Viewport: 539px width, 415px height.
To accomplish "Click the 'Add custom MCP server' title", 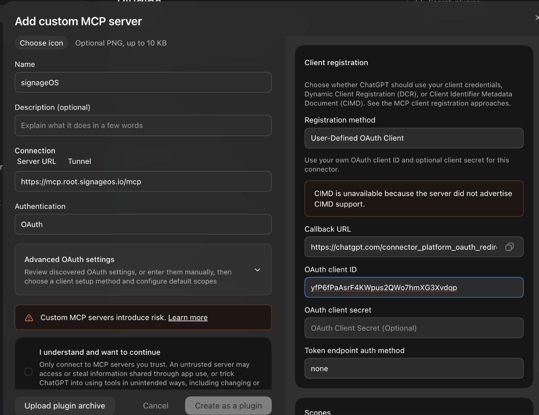I will (78, 21).
